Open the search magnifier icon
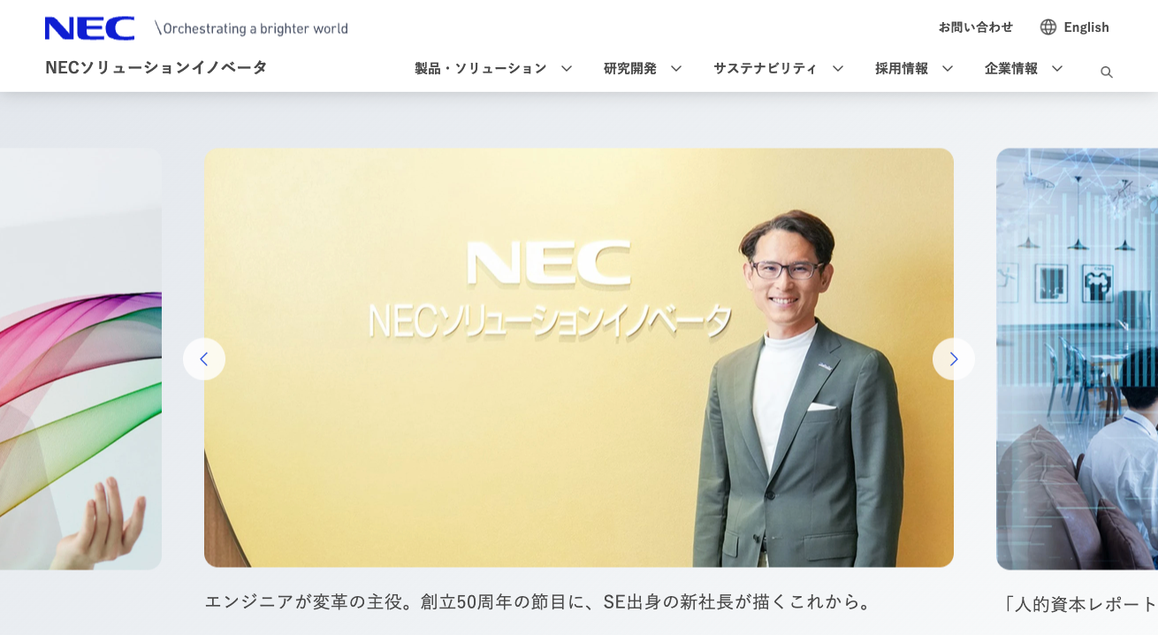This screenshot has width=1158, height=635. pos(1106,72)
